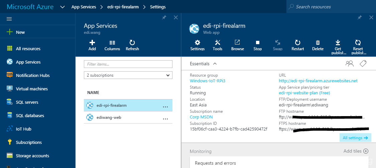Select the Subscription ID value text
376x168 pixels.
coord(229,129)
